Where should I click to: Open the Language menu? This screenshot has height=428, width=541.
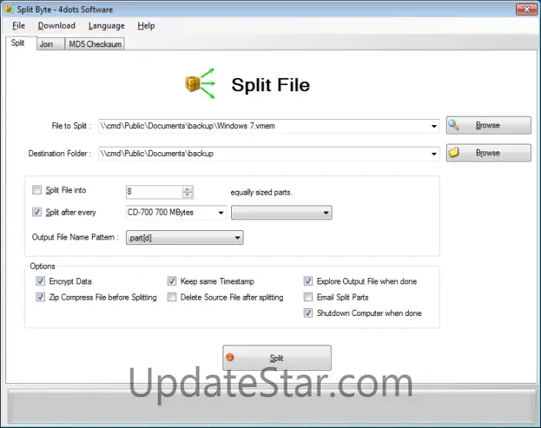tap(107, 25)
